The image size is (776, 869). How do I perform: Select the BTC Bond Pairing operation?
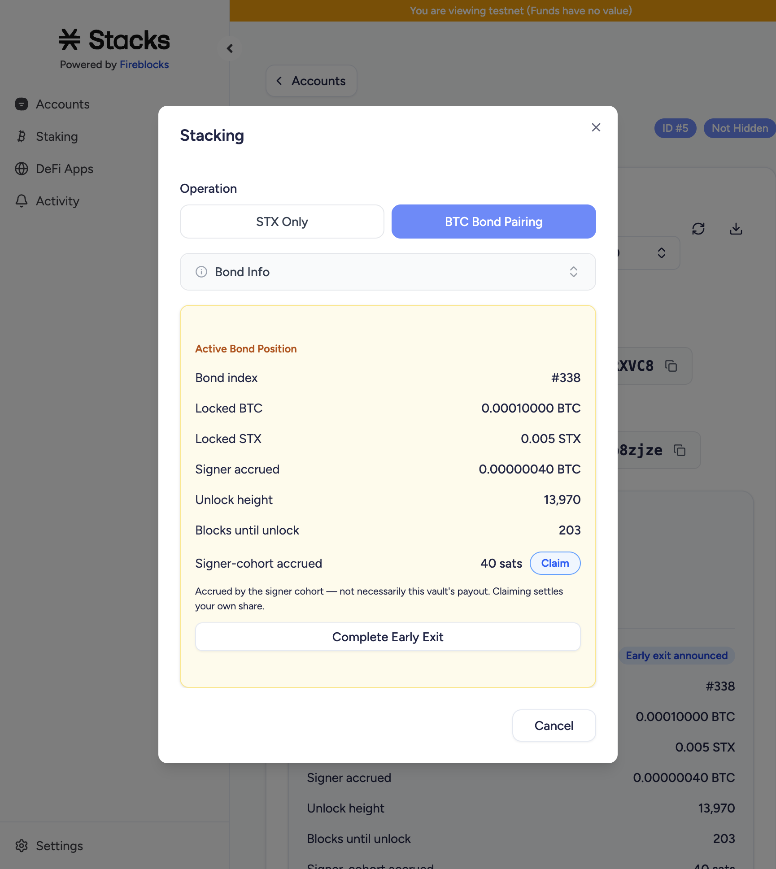[493, 222]
